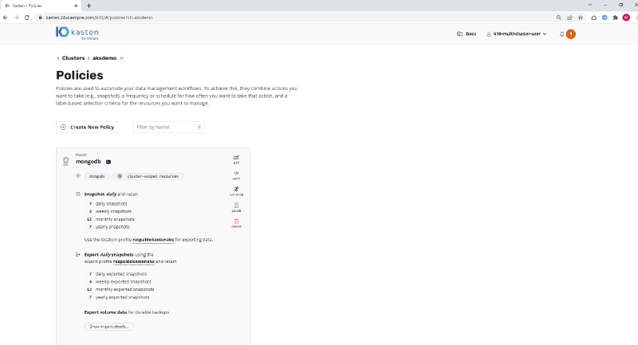Select the 'weekly exported snapshots' line
Image resolution: width=638 pixels, height=345 pixels.
tap(123, 281)
